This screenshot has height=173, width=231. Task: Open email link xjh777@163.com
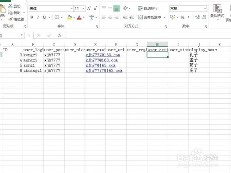click(x=102, y=60)
